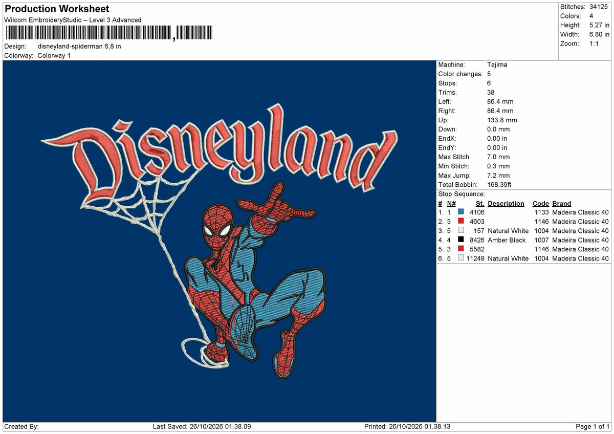Viewport: 614px width, 434px height.
Task: Click the Color changes value "5"
Action: coord(489,74)
